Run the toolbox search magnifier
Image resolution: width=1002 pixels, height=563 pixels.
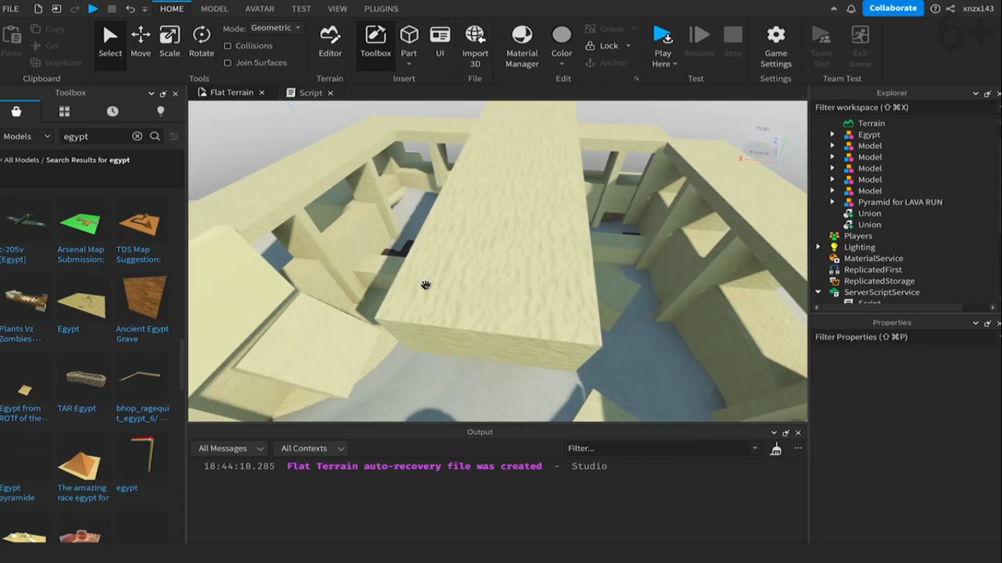tap(155, 136)
